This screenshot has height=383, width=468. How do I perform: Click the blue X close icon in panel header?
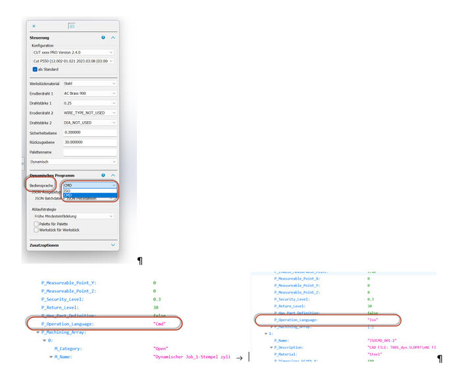(x=34, y=26)
